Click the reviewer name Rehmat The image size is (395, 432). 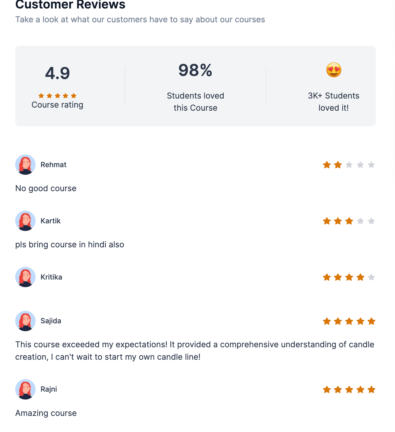(53, 165)
